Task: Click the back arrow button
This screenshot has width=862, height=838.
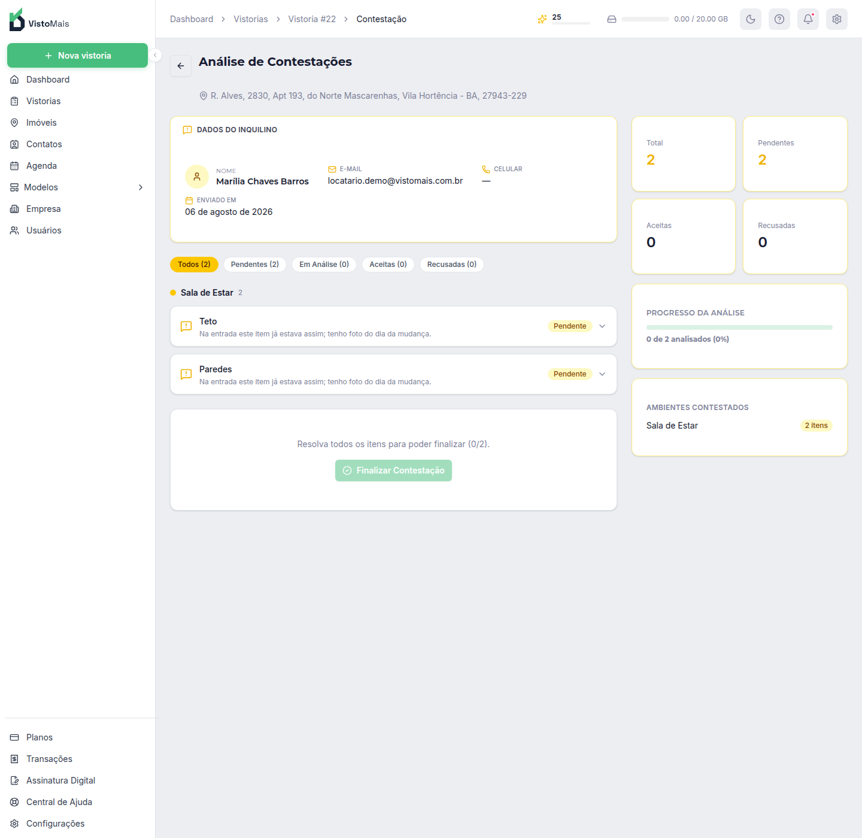Action: point(181,66)
